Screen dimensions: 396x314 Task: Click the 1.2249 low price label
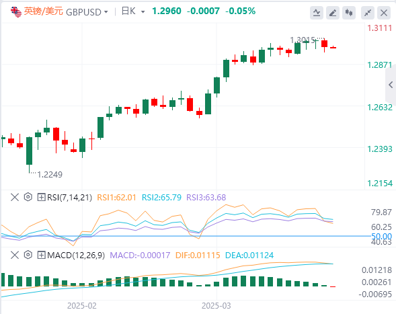click(50, 175)
